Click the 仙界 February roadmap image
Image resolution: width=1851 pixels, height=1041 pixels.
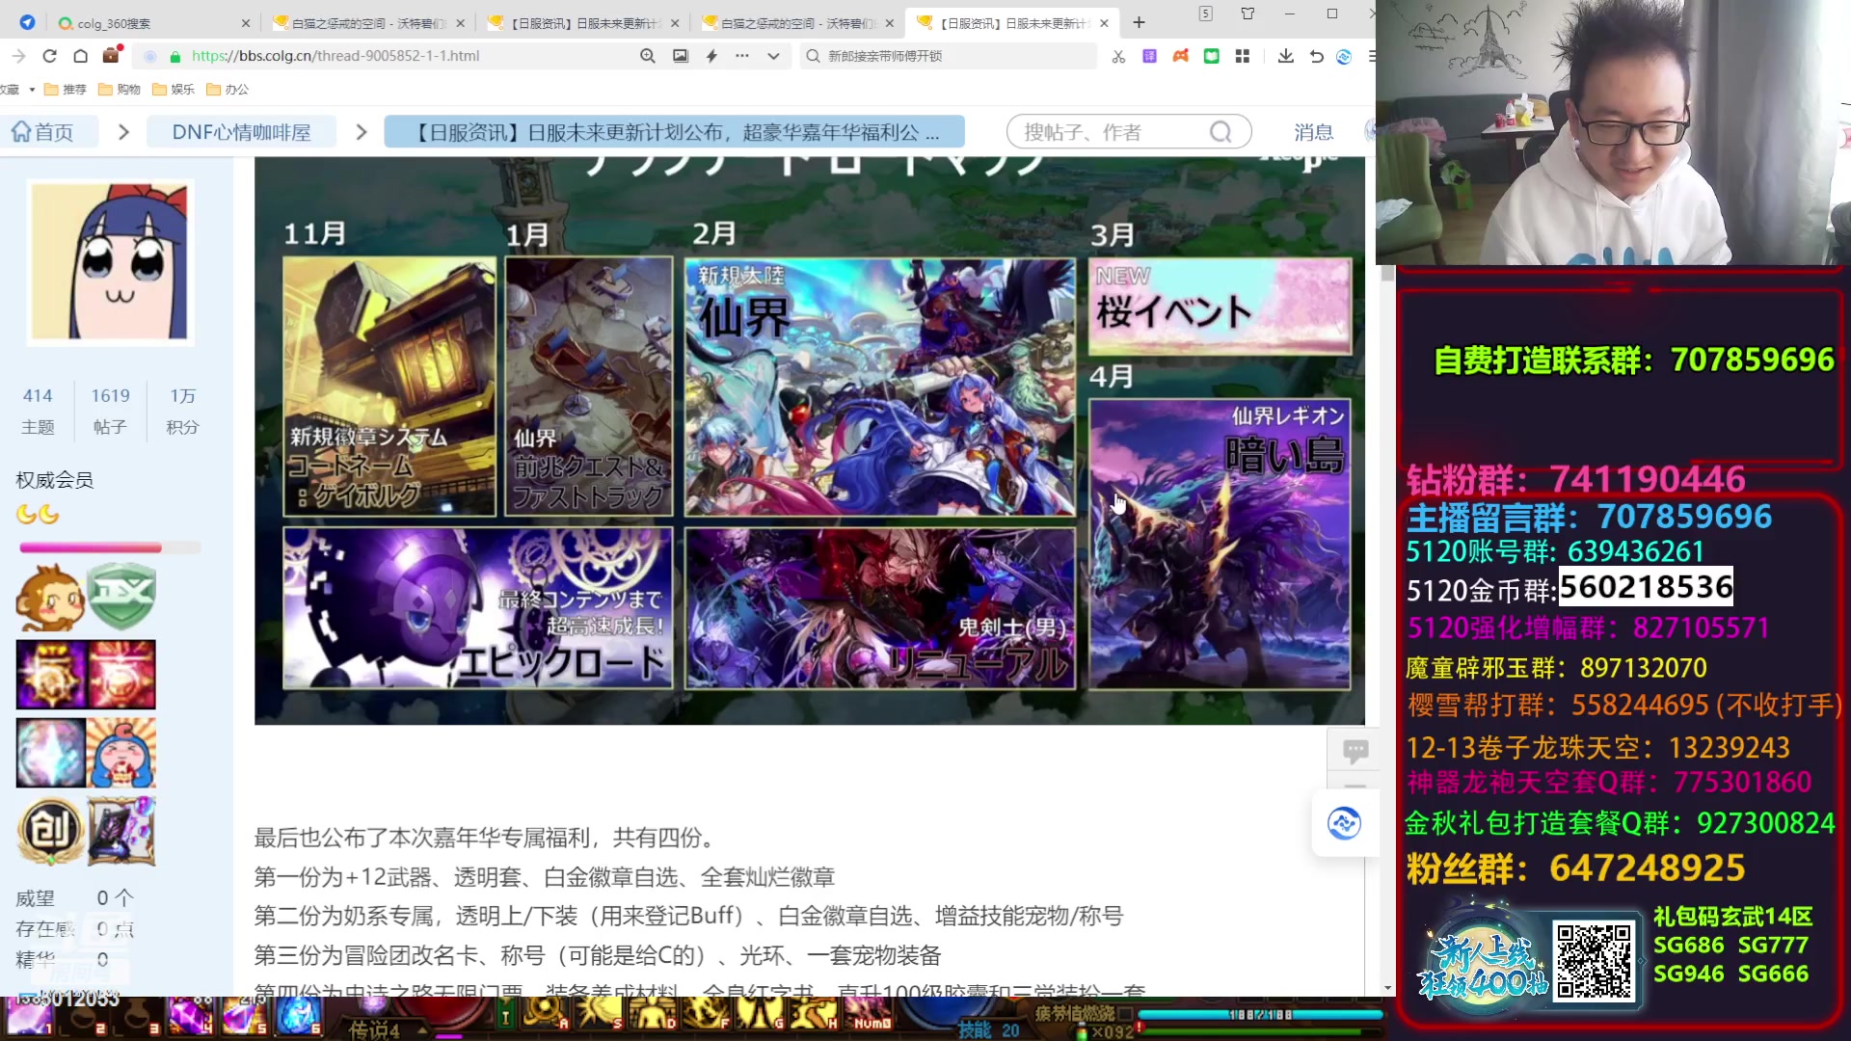tap(879, 387)
